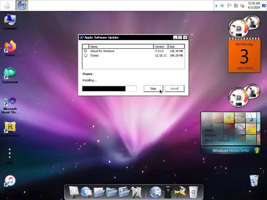The image size is (267, 200).
Task: Select the RocketDock desktop shortcut
Action: (x=10, y=129)
